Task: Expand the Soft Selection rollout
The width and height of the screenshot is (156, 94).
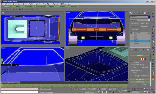Action: click(140, 79)
